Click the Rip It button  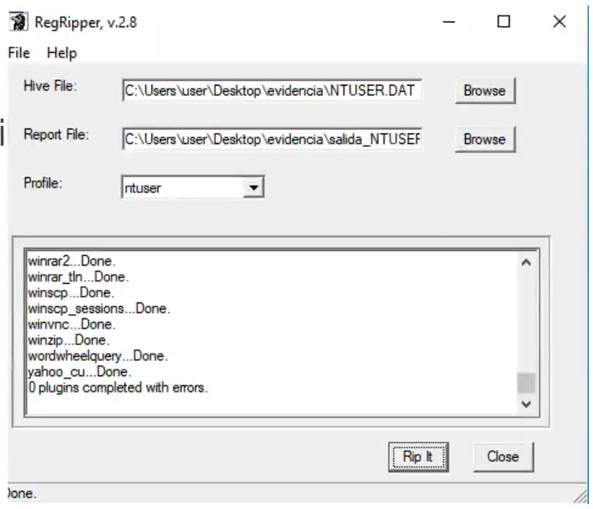[x=419, y=457]
